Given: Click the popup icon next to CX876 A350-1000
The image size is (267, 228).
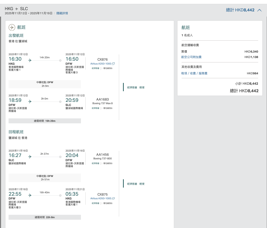Looking at the screenshot, I should tap(113, 64).
